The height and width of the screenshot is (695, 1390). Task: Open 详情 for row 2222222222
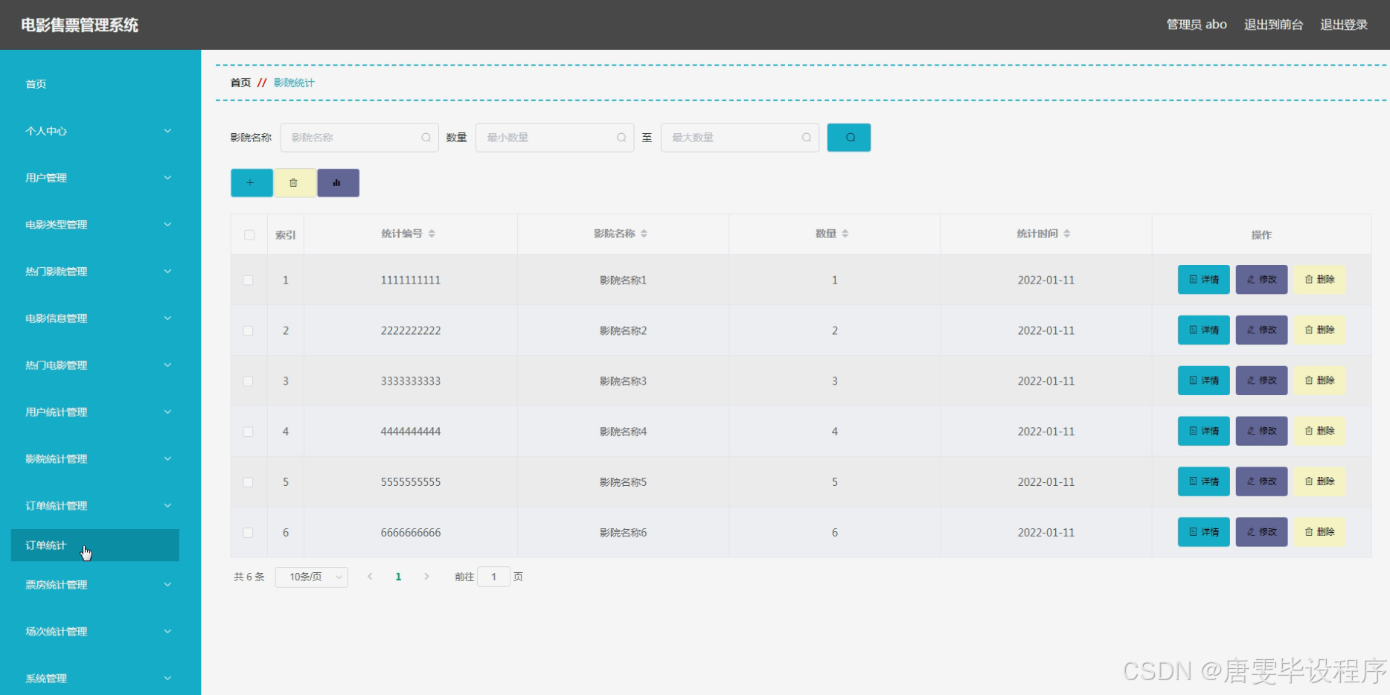coord(1203,330)
